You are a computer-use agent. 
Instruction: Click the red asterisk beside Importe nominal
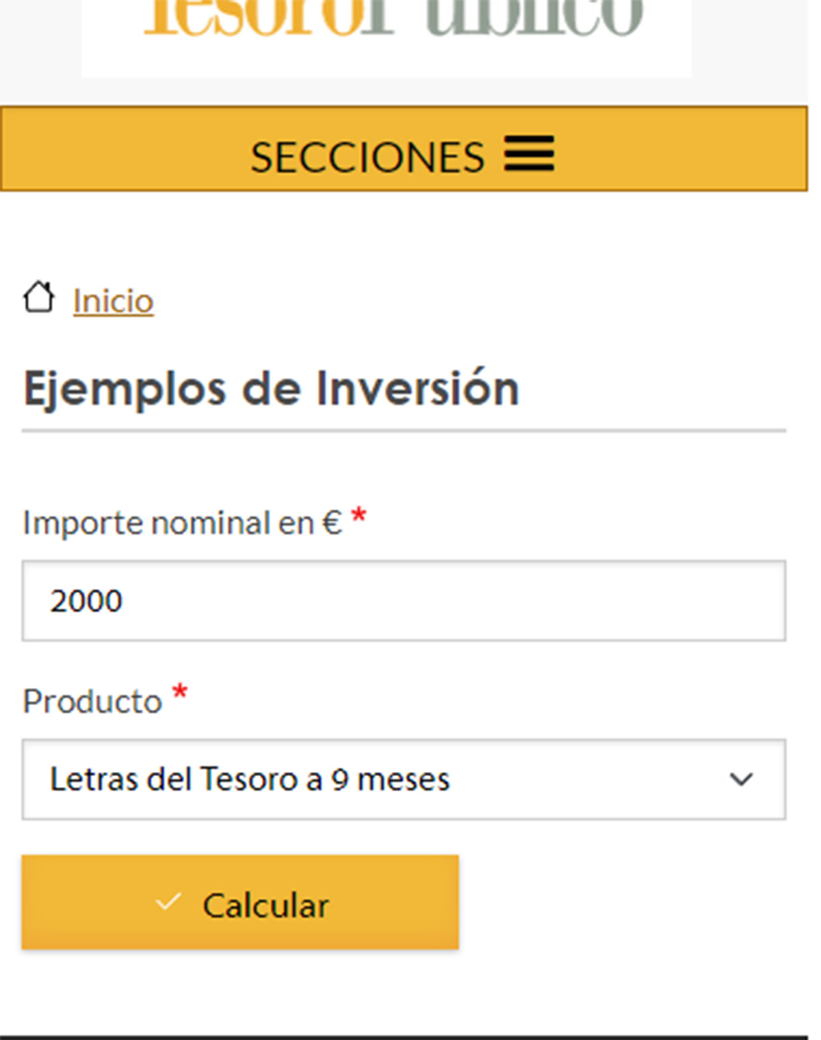click(359, 517)
